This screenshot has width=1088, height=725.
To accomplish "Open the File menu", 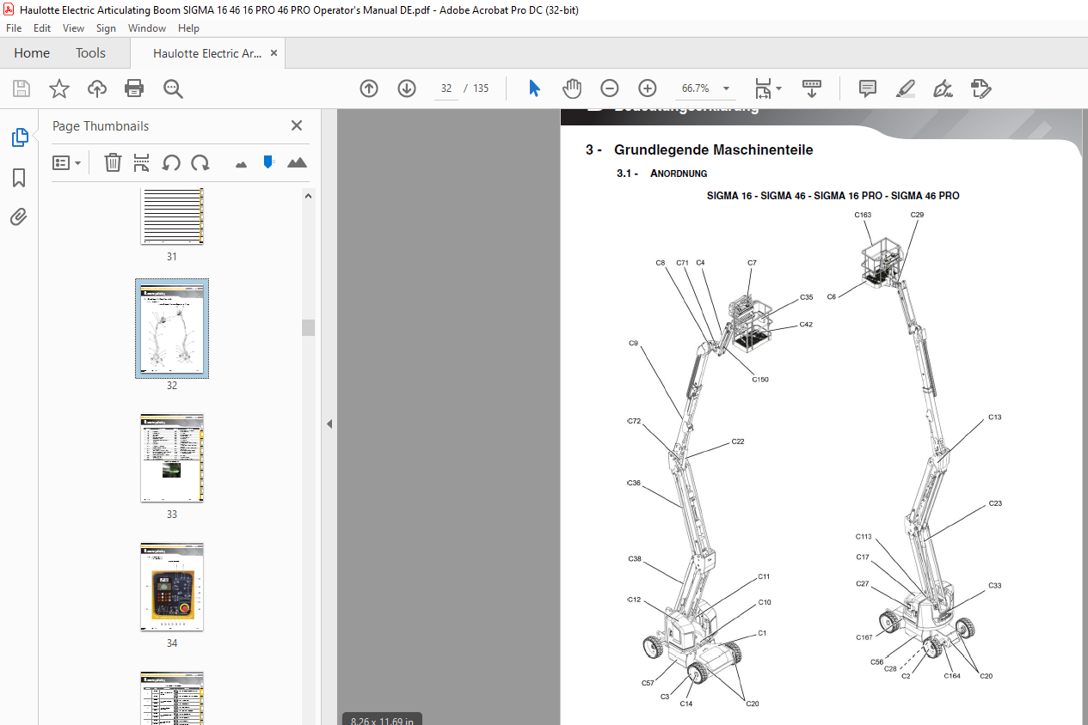I will pos(15,28).
